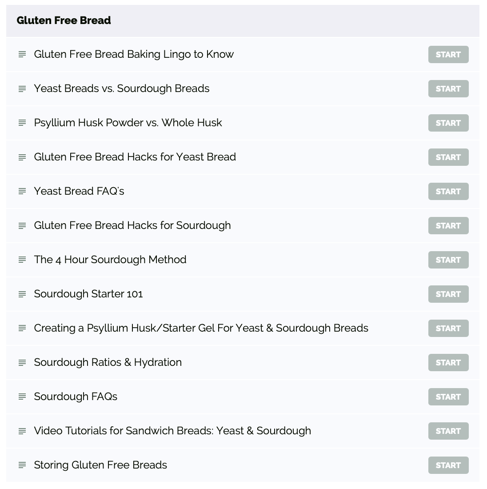The width and height of the screenshot is (487, 489).
Task: Click the Gluten Free Bread section header
Action: pyautogui.click(x=64, y=20)
